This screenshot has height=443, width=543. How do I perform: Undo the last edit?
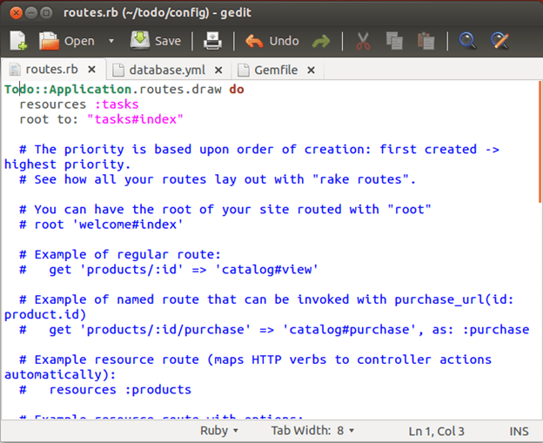[271, 41]
